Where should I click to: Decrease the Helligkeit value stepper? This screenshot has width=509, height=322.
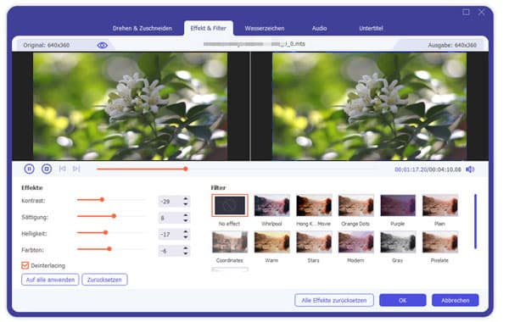coord(185,236)
